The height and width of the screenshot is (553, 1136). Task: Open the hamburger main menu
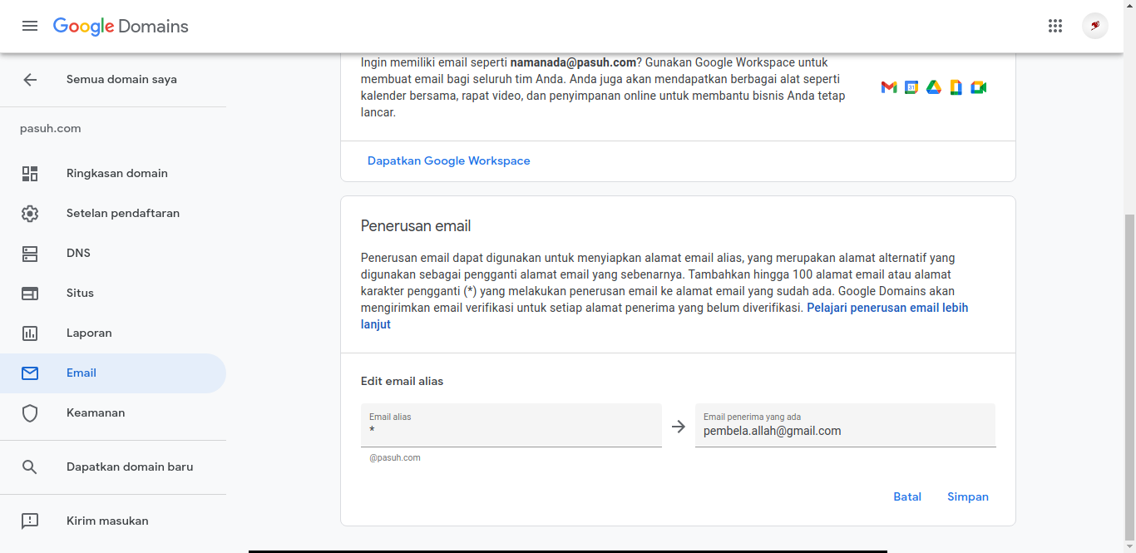(x=30, y=26)
